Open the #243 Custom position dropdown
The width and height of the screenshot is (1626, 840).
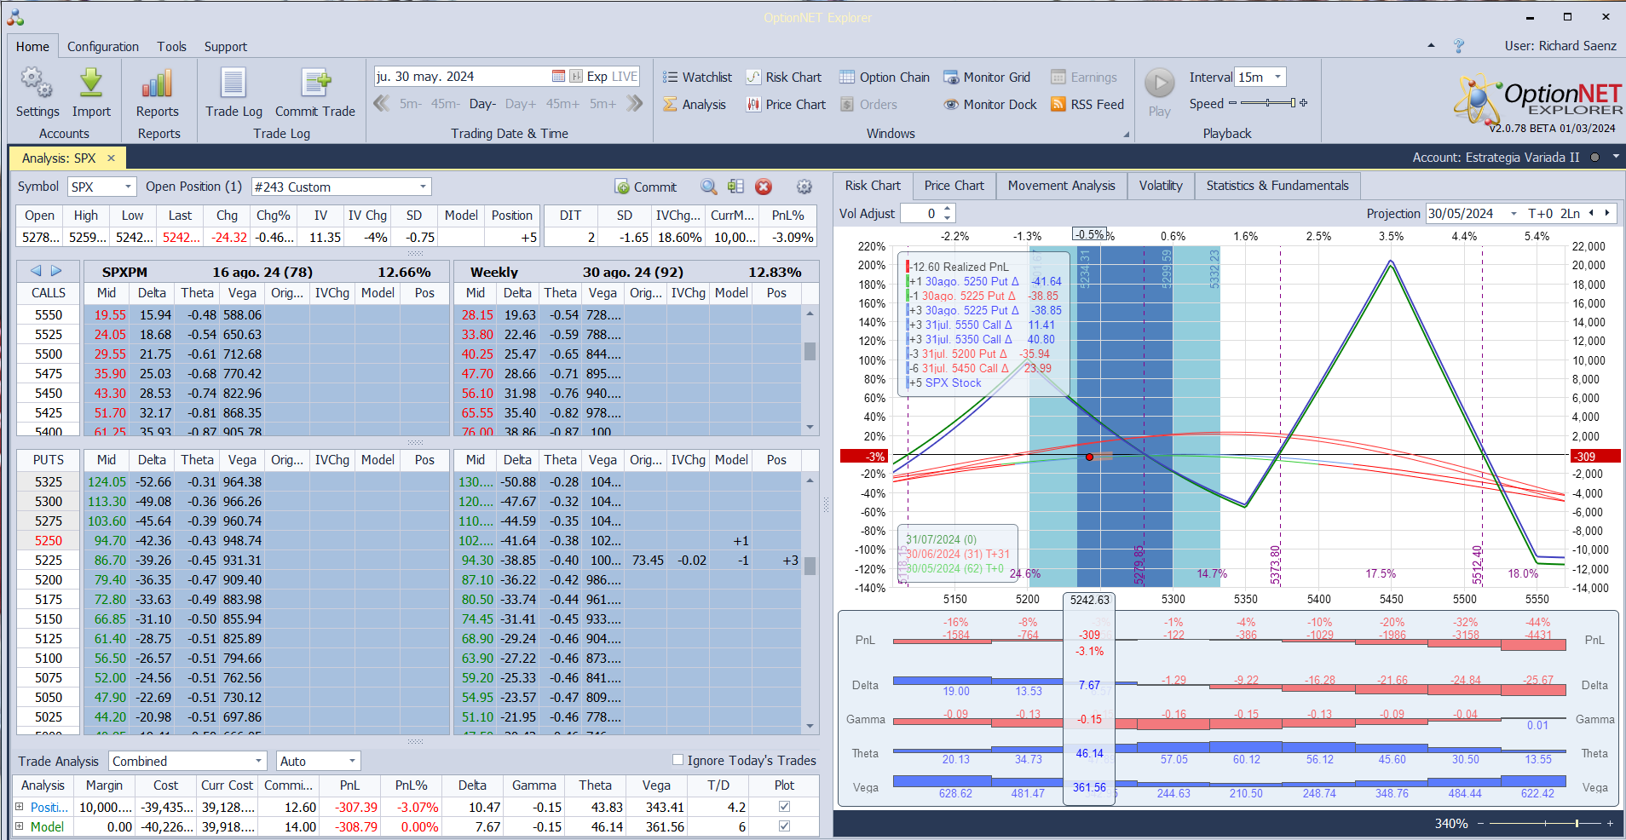click(423, 187)
